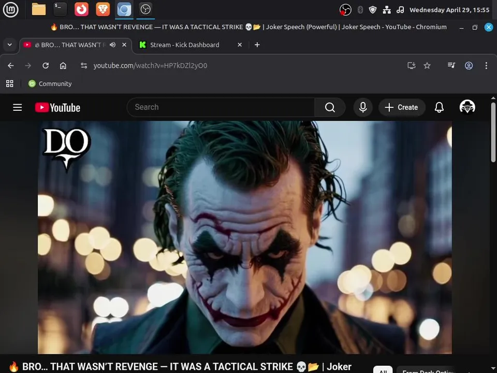Close the Kick Dashboard tab

pos(240,45)
